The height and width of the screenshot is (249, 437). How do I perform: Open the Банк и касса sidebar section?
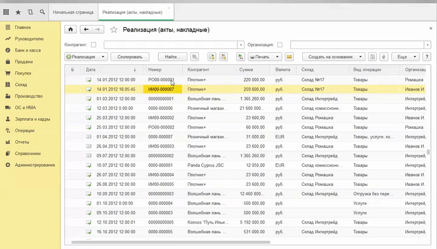[x=28, y=50]
